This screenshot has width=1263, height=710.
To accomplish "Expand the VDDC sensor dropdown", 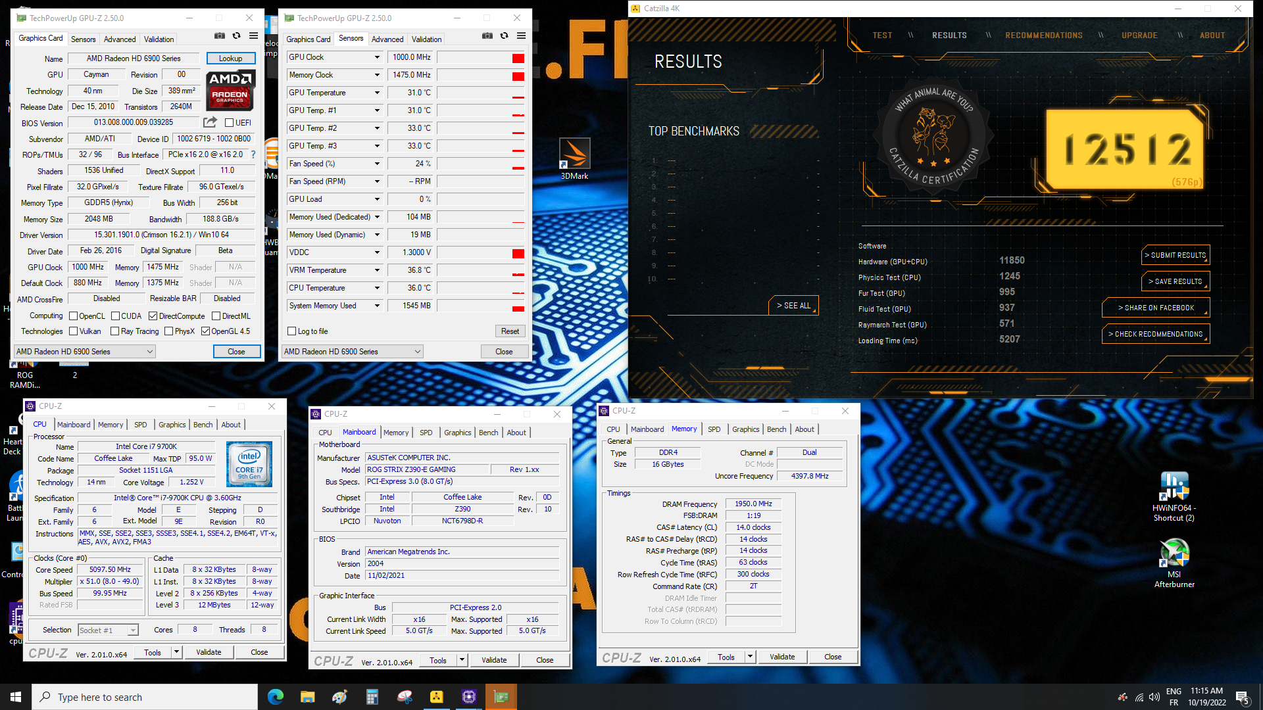I will [x=377, y=252].
